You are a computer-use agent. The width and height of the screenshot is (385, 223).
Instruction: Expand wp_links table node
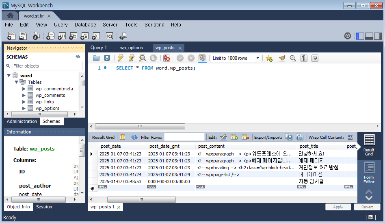tap(24, 102)
